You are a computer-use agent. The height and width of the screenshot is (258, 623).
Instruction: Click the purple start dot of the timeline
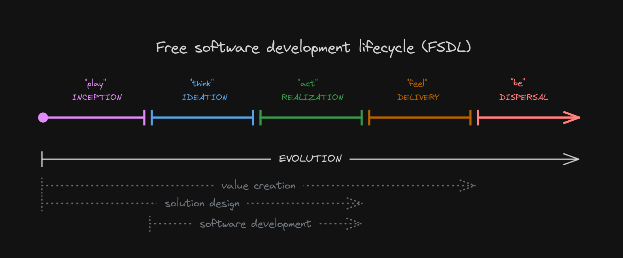43,118
